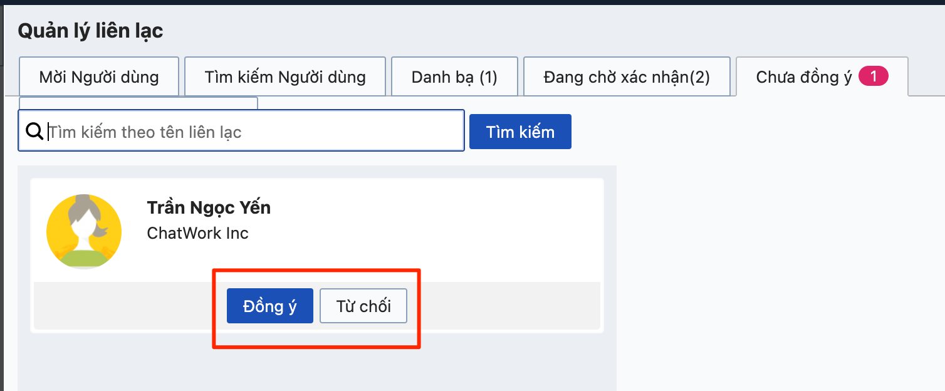This screenshot has width=945, height=391.
Task: Click the pink badge showing 1
Action: pyautogui.click(x=873, y=76)
